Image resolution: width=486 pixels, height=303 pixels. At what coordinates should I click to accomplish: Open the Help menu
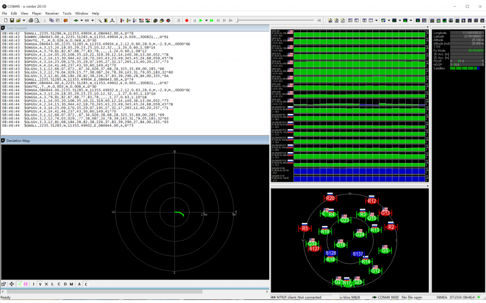(95, 13)
